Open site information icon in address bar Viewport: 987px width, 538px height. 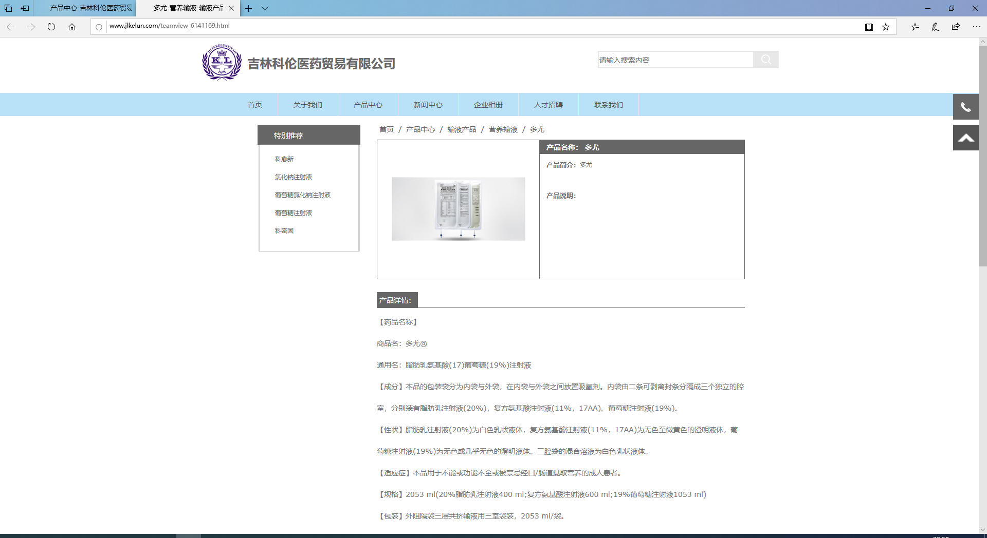point(99,27)
